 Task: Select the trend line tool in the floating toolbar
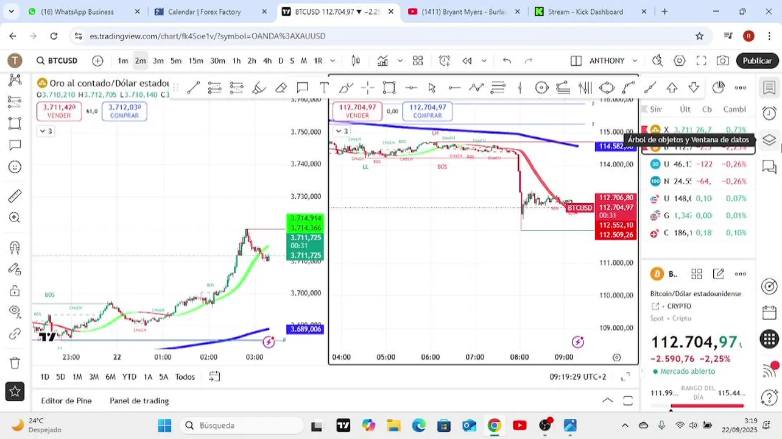point(194,88)
